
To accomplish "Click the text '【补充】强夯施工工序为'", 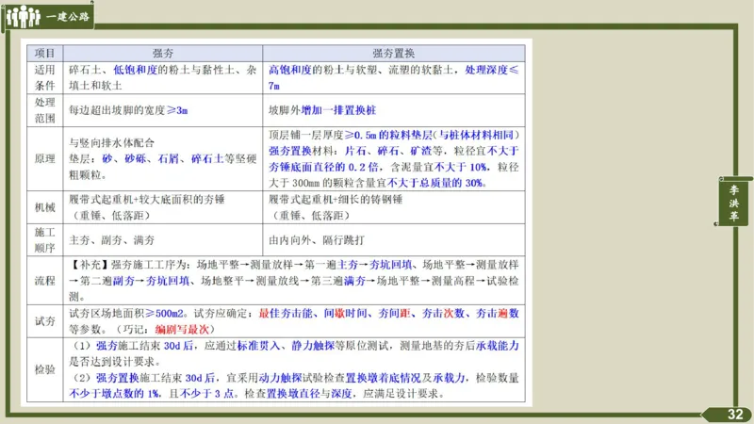I will (x=129, y=265).
